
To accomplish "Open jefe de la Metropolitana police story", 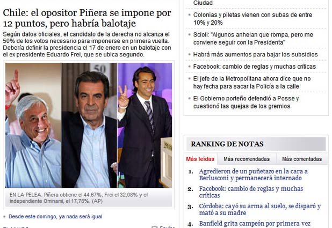I will tap(252, 83).
